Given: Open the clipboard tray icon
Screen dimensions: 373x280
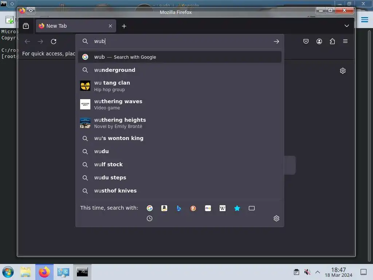Looking at the screenshot, I should click(297, 272).
